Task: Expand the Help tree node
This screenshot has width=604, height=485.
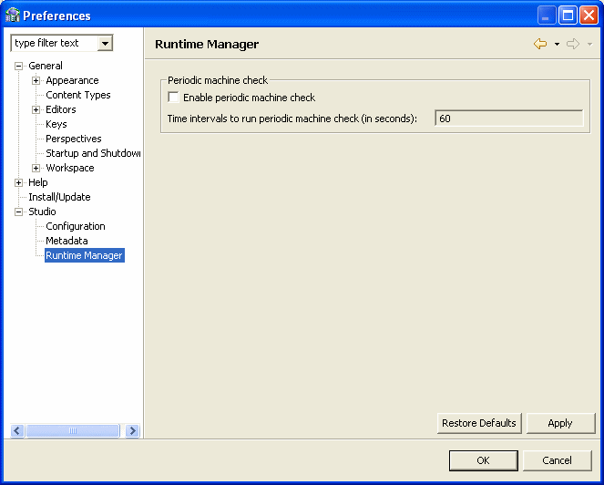Action: [x=18, y=182]
